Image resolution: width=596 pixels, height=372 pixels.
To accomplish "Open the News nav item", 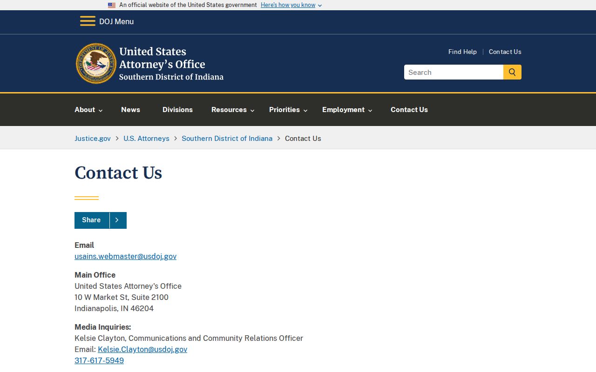I will pos(130,110).
